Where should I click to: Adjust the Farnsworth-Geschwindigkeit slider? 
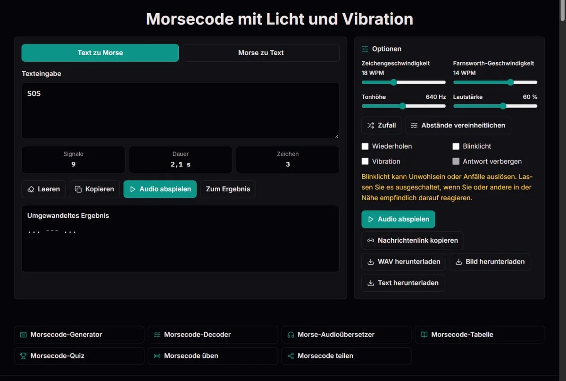(x=495, y=82)
